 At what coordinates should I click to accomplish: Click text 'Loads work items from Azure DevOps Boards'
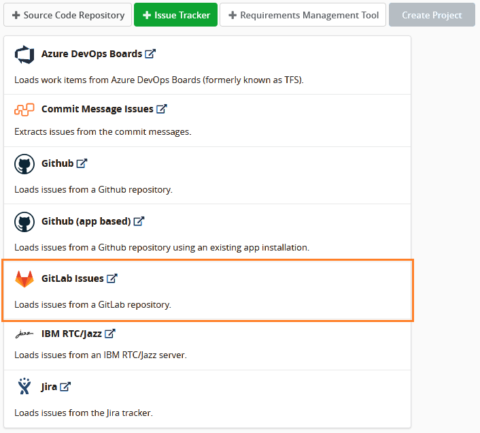pos(107,80)
